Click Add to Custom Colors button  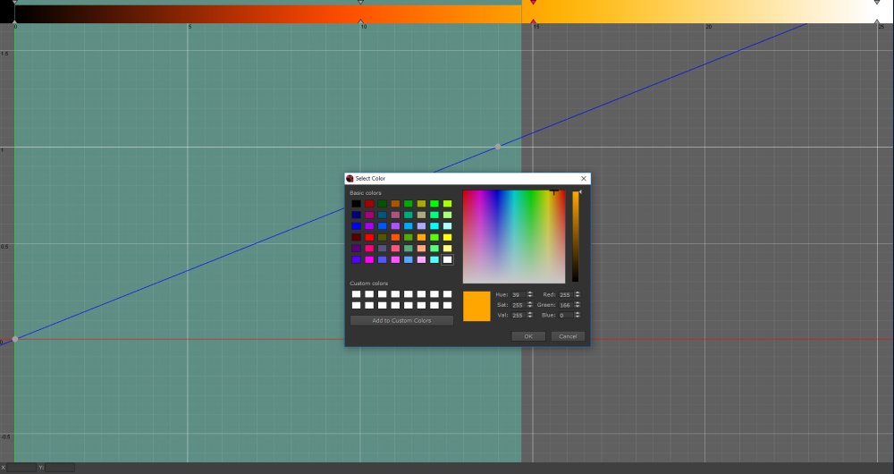tap(402, 320)
